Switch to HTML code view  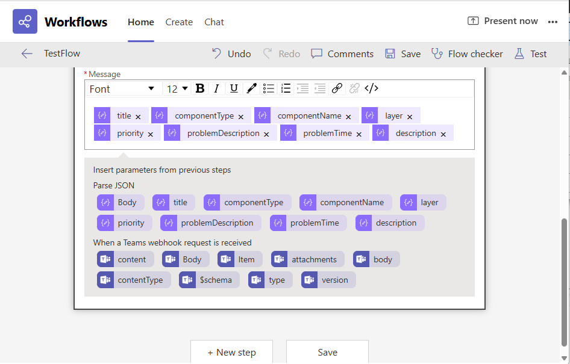click(x=372, y=88)
